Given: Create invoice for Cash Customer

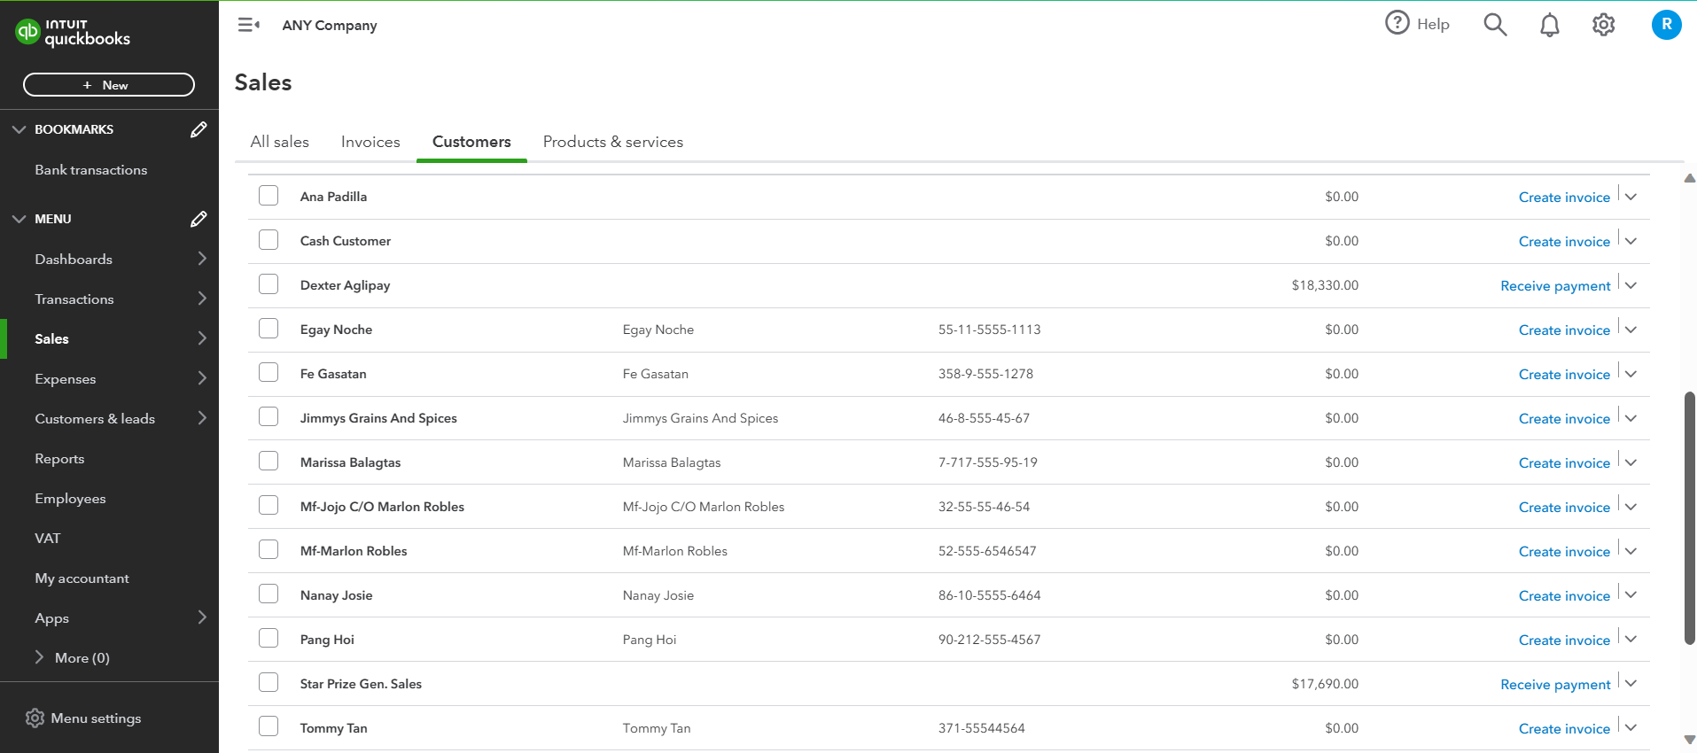Looking at the screenshot, I should pos(1564,242).
